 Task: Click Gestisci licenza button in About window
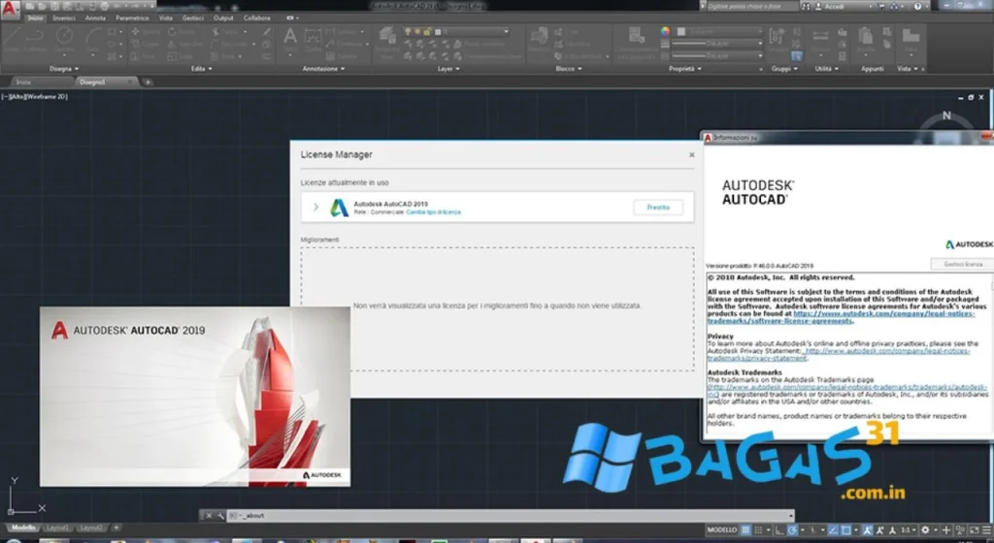(963, 264)
